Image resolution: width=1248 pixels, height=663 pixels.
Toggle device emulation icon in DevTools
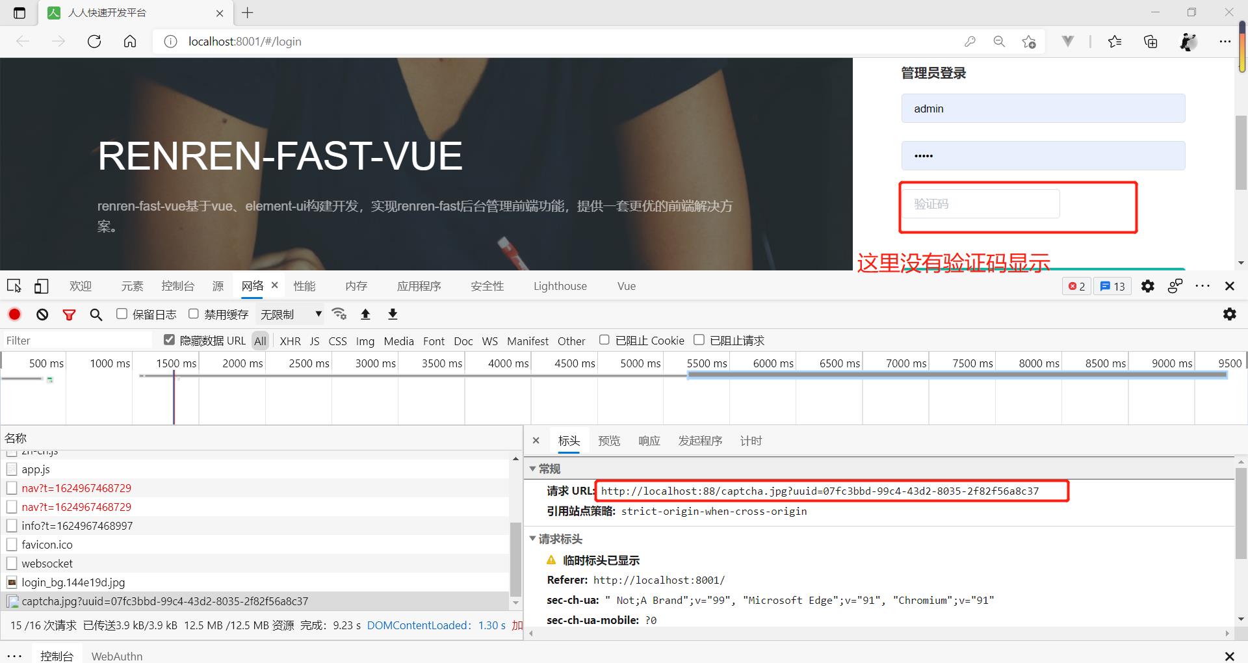tap(42, 286)
